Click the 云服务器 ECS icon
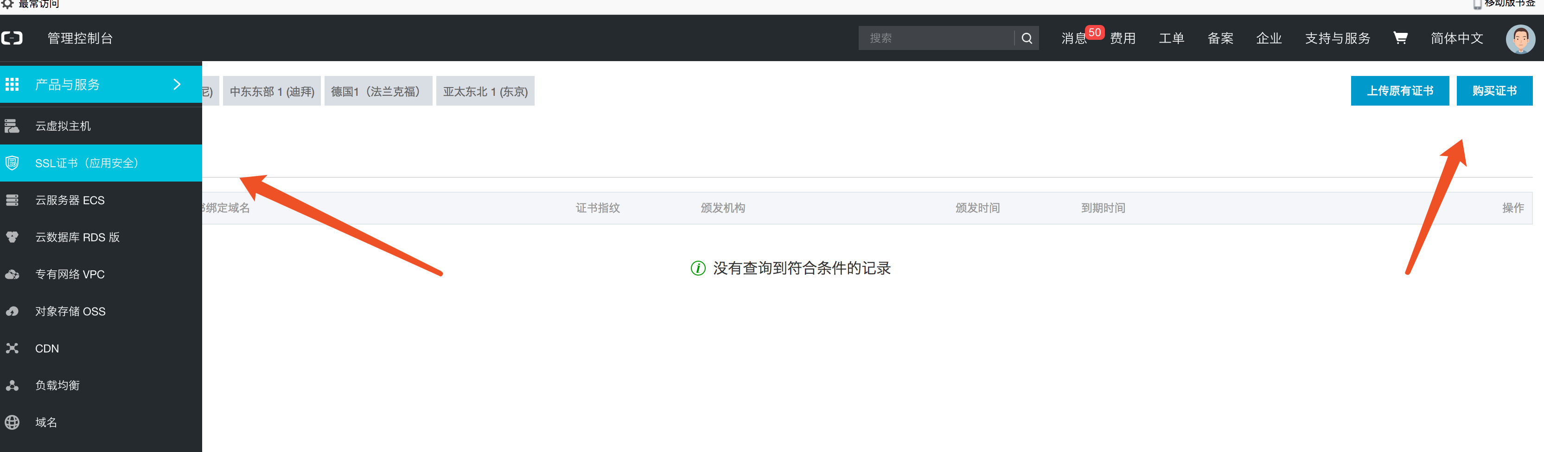 pos(12,200)
